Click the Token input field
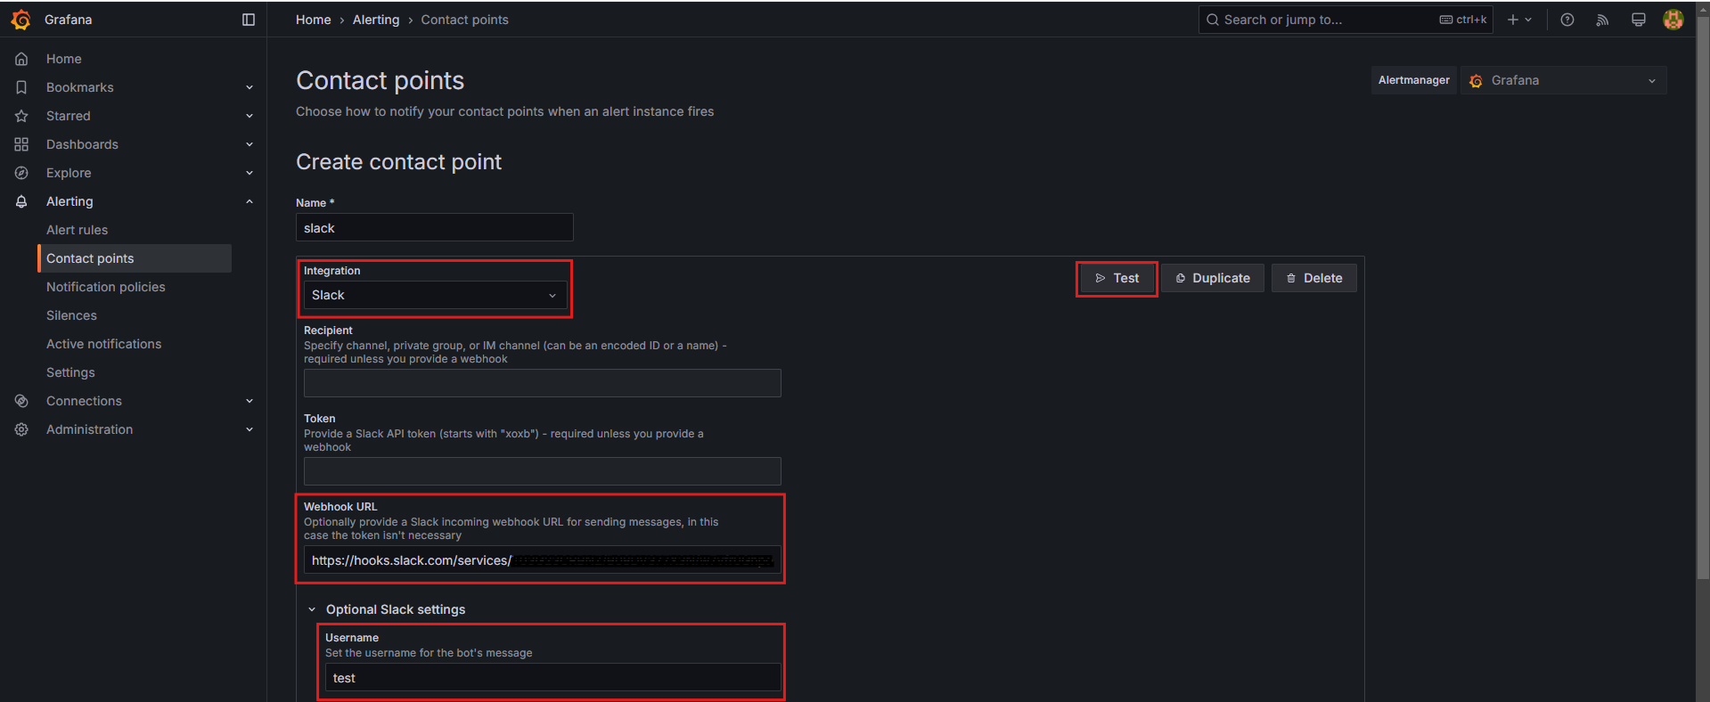Screen dimensions: 1710x702 coord(543,471)
